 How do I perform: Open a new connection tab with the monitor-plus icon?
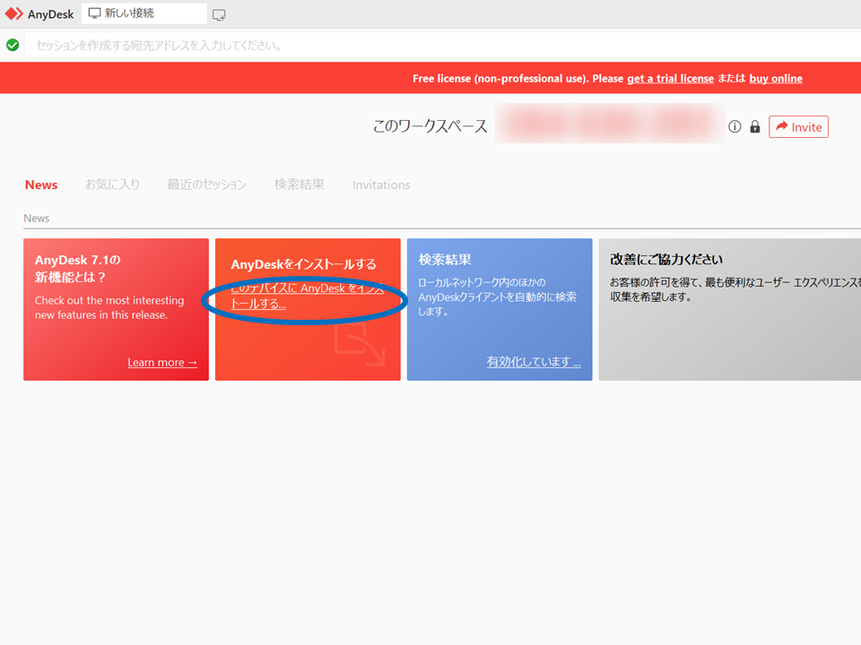218,13
